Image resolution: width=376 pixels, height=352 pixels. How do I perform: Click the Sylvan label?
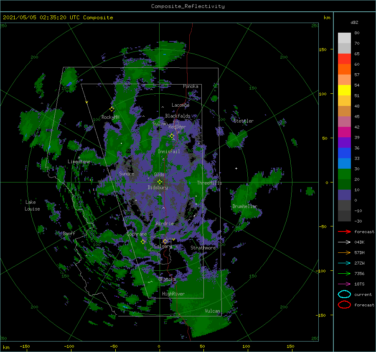(x=160, y=123)
